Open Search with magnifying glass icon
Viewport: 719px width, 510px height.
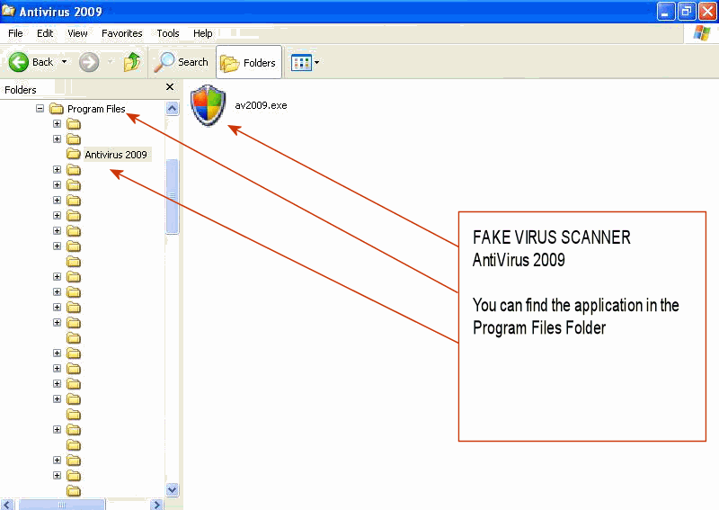164,62
